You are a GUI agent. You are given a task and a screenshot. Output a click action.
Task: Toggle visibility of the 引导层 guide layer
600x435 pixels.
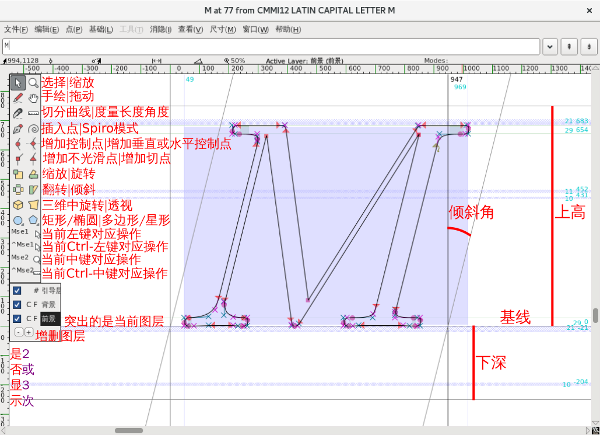[17, 290]
